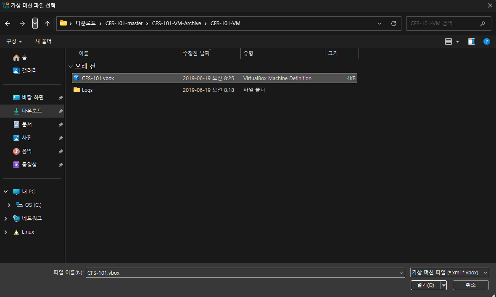Image resolution: width=496 pixels, height=297 pixels.
Task: Open the Logs folder
Action: pos(87,90)
